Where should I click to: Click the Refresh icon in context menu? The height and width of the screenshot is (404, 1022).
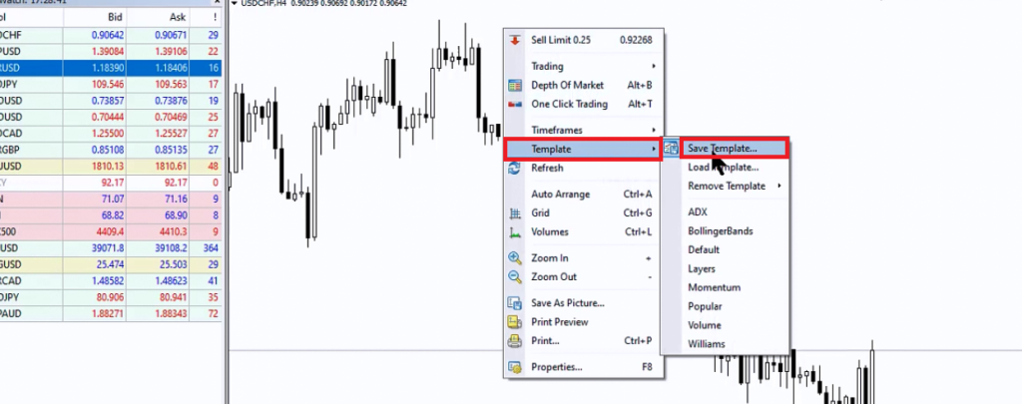pyautogui.click(x=515, y=168)
